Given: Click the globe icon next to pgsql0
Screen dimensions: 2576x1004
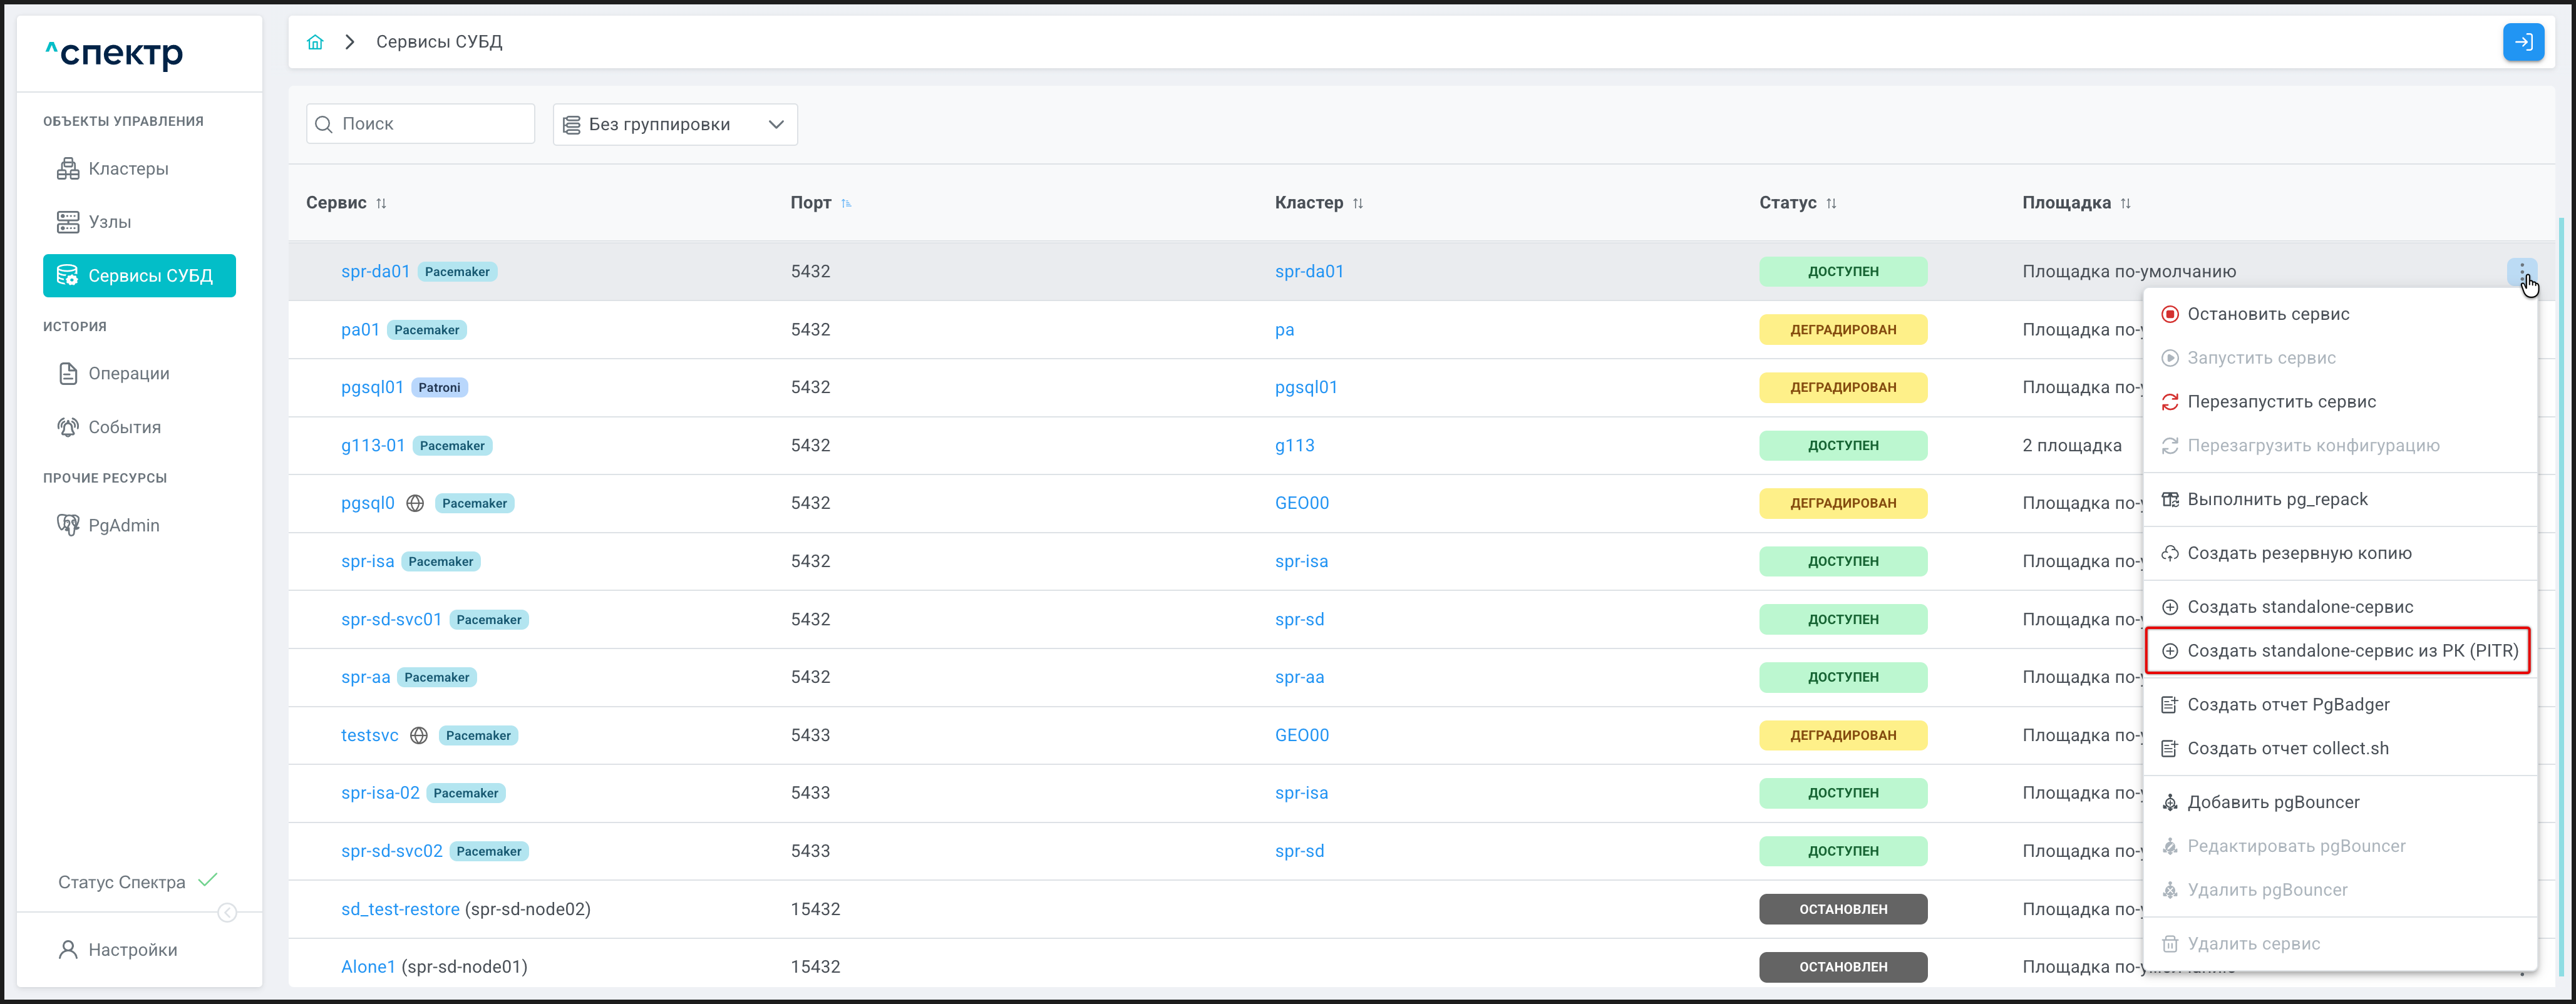Looking at the screenshot, I should pos(415,503).
